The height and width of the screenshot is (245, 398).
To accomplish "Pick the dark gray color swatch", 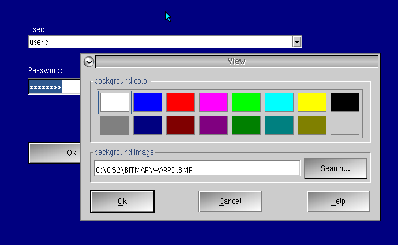I will point(115,125).
